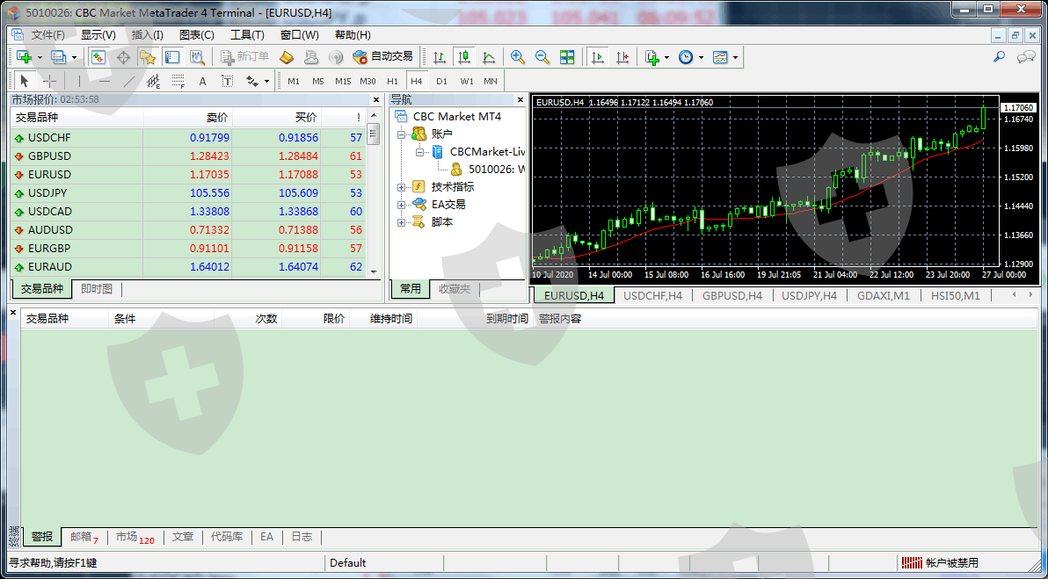
Task: Select the crosshair cursor tool
Action: click(50, 81)
